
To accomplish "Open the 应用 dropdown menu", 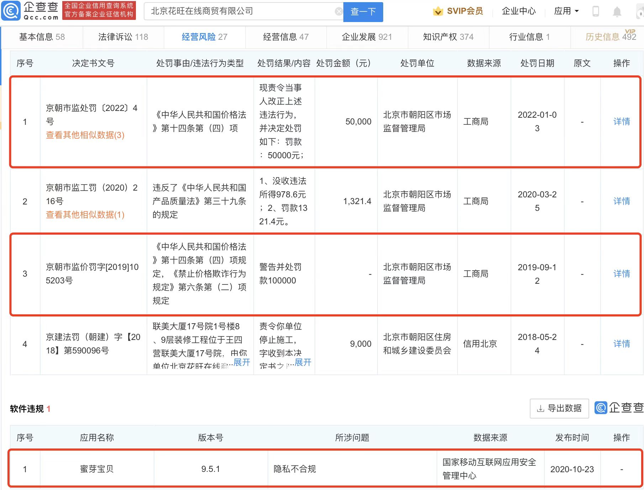I will click(x=566, y=11).
